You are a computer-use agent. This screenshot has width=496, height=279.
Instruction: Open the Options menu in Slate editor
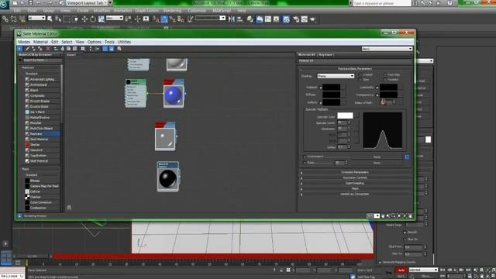point(95,42)
